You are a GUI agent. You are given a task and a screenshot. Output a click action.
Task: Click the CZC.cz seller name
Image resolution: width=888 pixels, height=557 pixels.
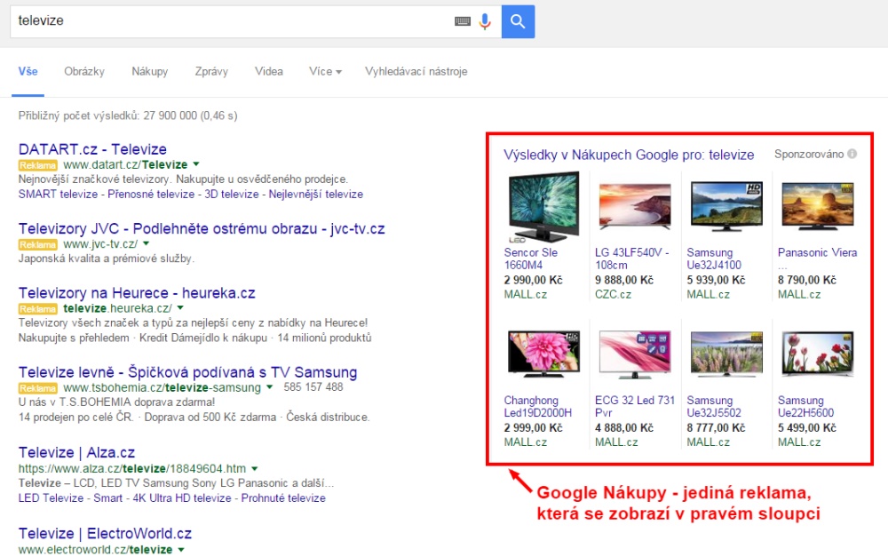613,295
